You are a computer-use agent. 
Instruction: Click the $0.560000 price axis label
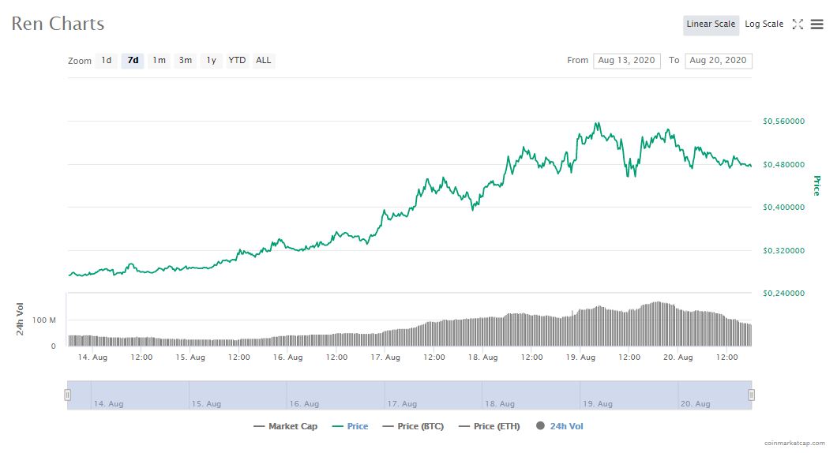tap(783, 122)
